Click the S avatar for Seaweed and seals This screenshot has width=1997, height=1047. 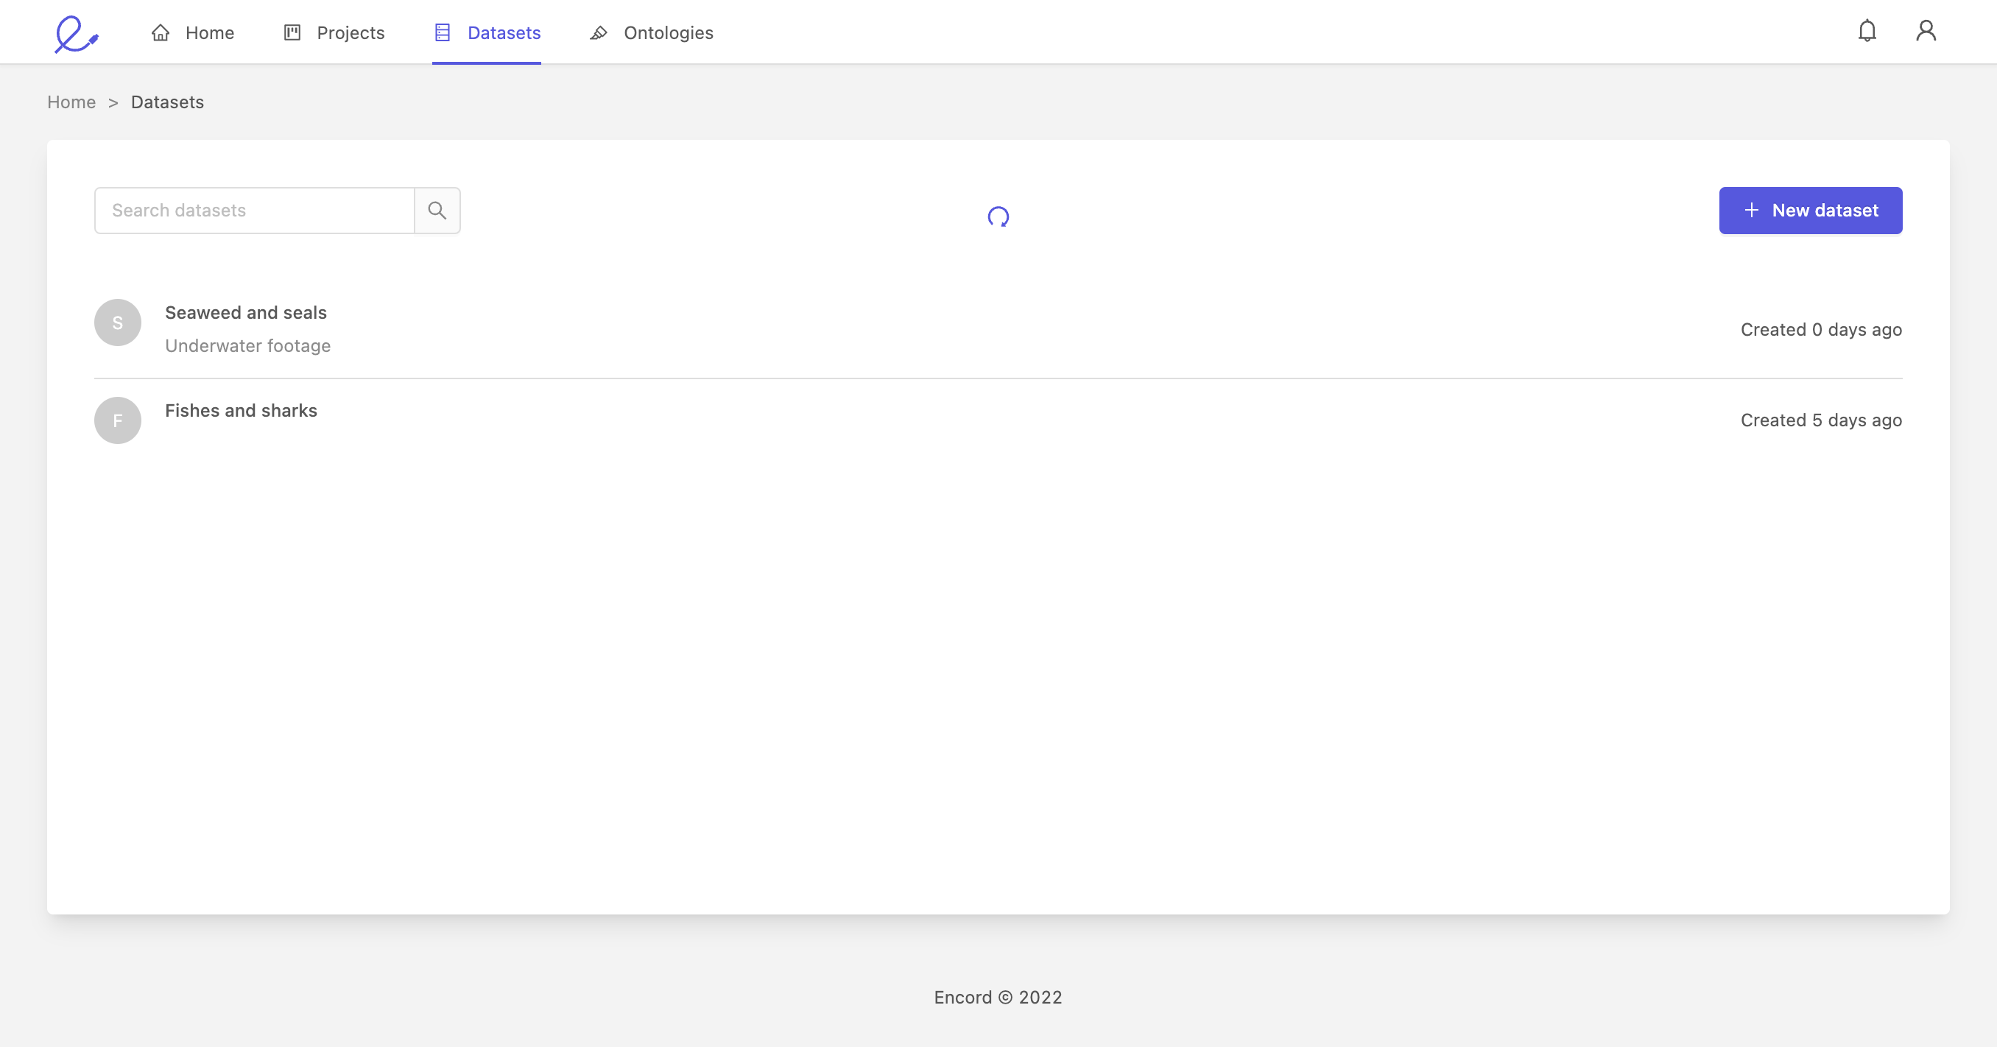point(118,322)
